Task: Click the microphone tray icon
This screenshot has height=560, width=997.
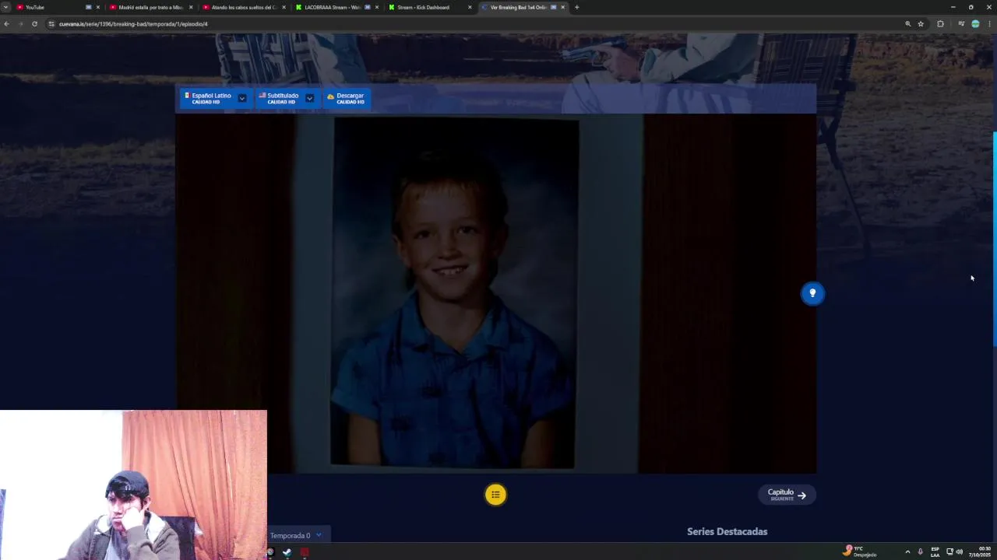Action: [920, 551]
